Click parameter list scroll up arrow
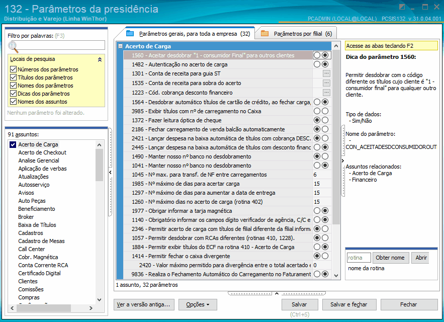Viewport: 444px width, 322px height. [x=336, y=46]
